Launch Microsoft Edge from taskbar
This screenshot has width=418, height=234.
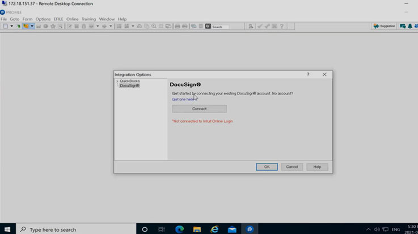point(179,229)
